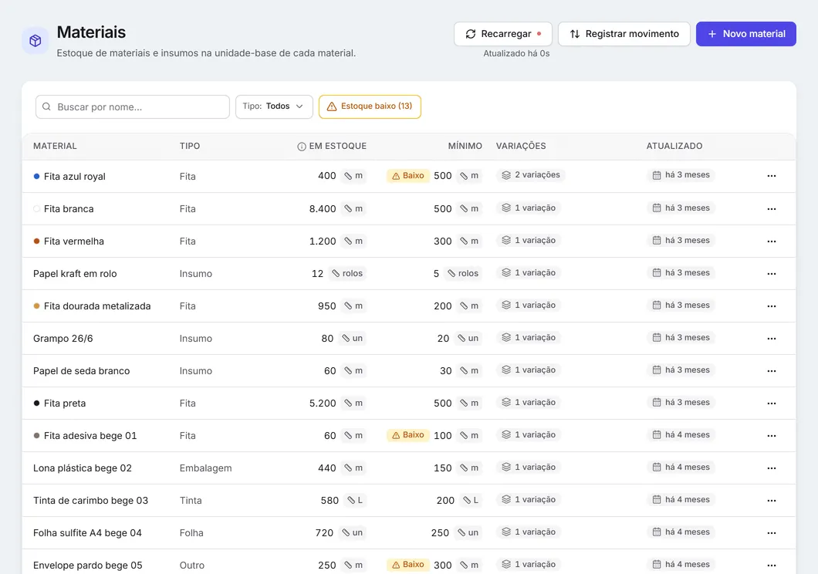Create a Novo material
Image resolution: width=818 pixels, height=574 pixels.
click(x=746, y=34)
